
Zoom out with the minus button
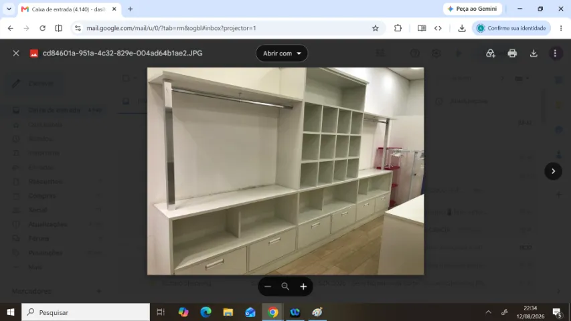pos(268,286)
